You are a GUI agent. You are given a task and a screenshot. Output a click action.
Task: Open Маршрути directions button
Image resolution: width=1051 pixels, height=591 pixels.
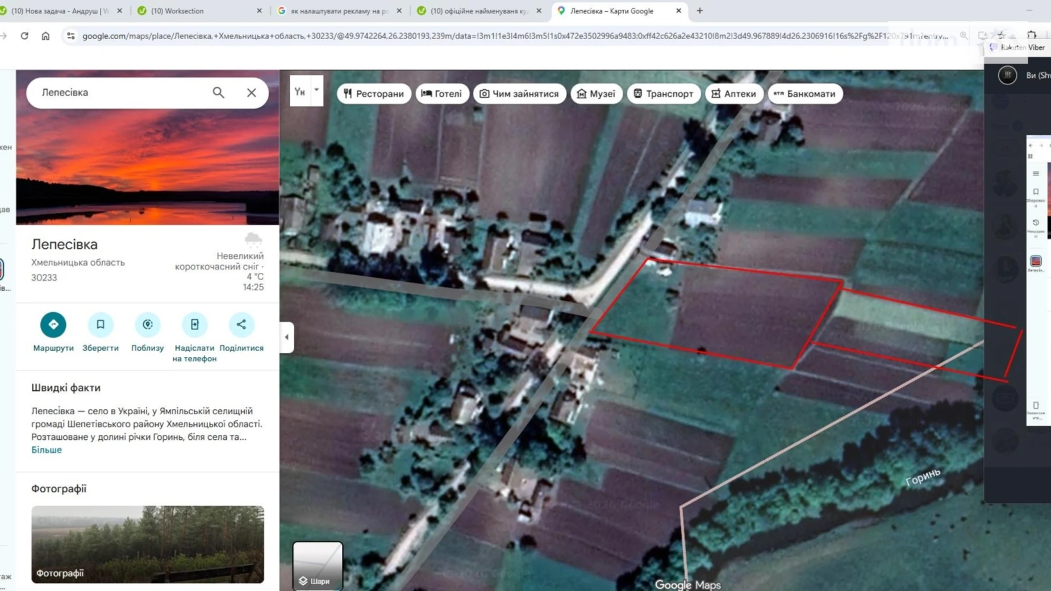(x=53, y=324)
